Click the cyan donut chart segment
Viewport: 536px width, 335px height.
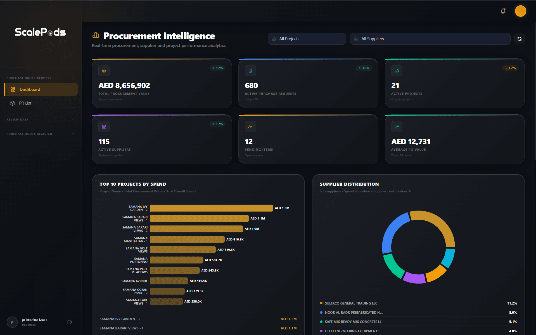coord(449,258)
